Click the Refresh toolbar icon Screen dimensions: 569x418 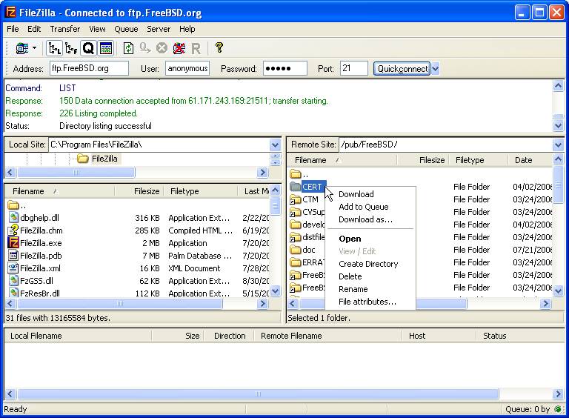click(128, 48)
